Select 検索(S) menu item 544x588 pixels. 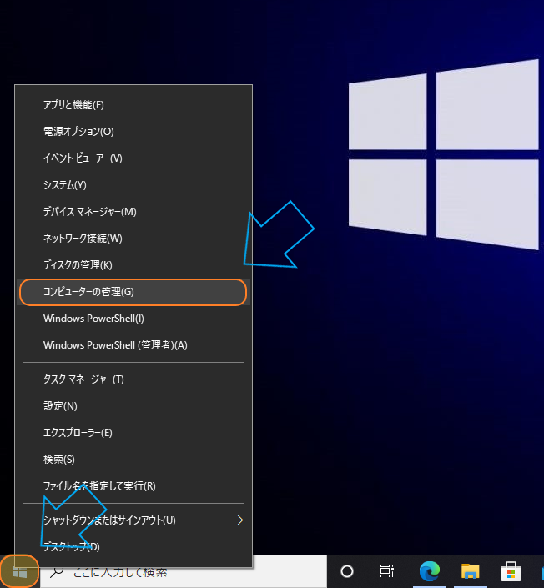click(133, 460)
